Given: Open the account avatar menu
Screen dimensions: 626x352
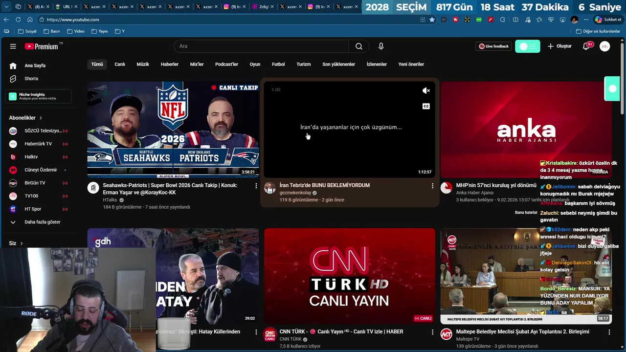Looking at the screenshot, I should pos(605,46).
